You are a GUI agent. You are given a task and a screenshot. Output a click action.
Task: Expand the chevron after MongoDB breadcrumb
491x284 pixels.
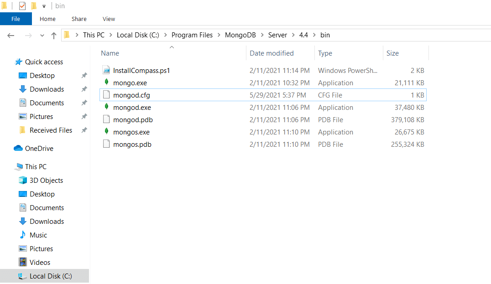click(x=262, y=35)
